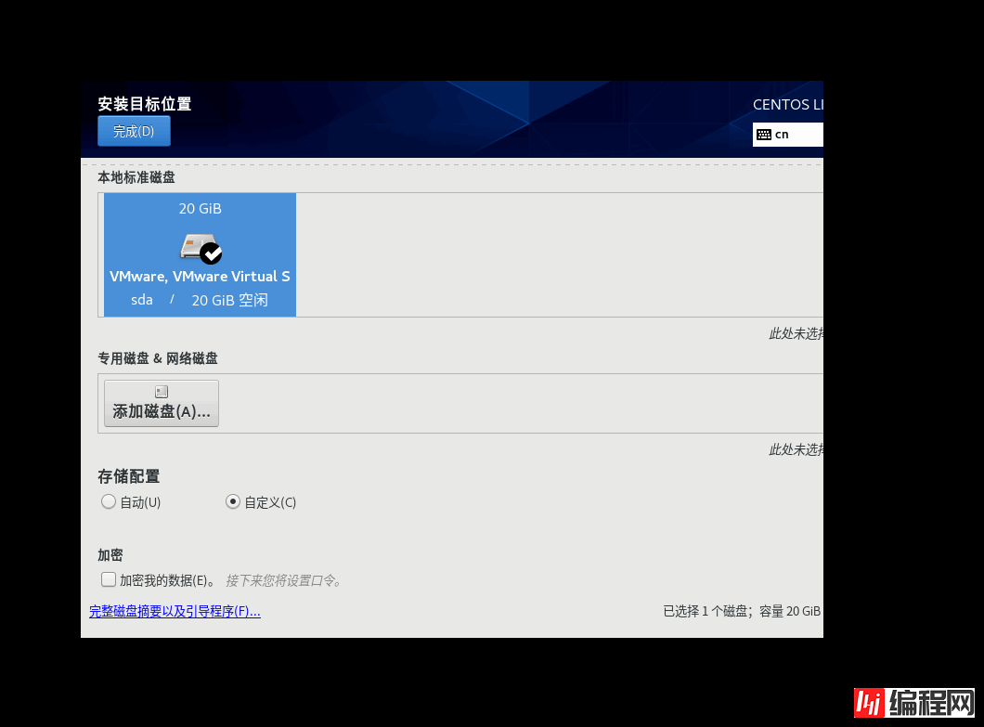Click the 存储配置 section heading
The image size is (984, 727).
tap(129, 476)
